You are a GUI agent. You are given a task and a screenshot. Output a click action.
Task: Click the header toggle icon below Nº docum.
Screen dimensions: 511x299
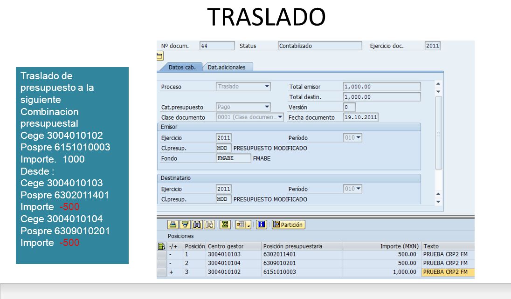click(x=159, y=56)
